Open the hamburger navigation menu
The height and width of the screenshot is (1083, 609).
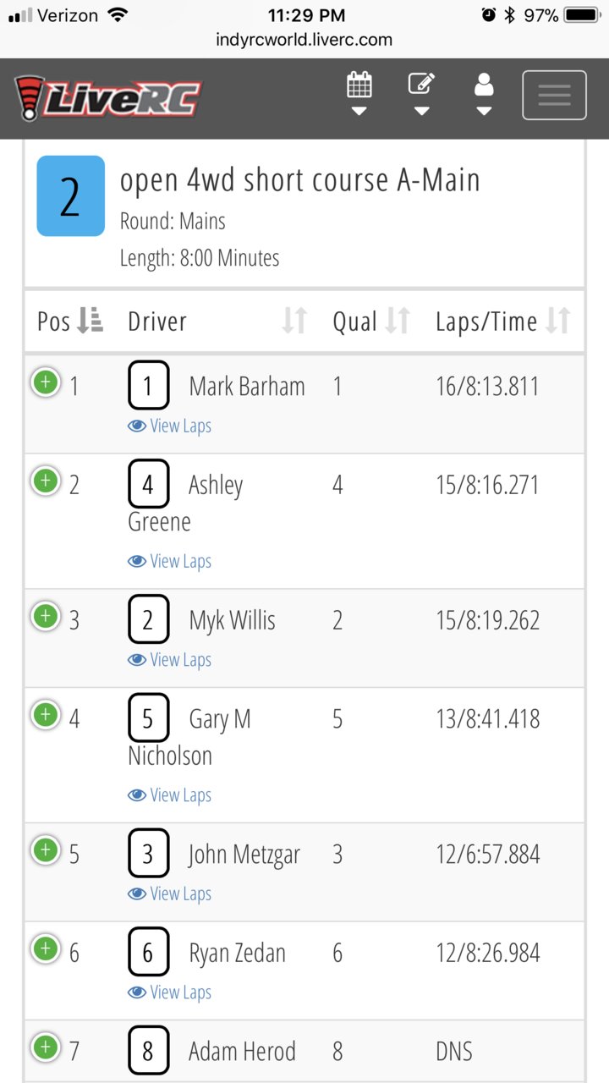pyautogui.click(x=554, y=96)
